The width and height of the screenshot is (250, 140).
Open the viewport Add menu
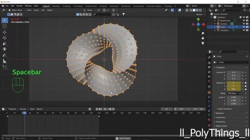(43, 10)
